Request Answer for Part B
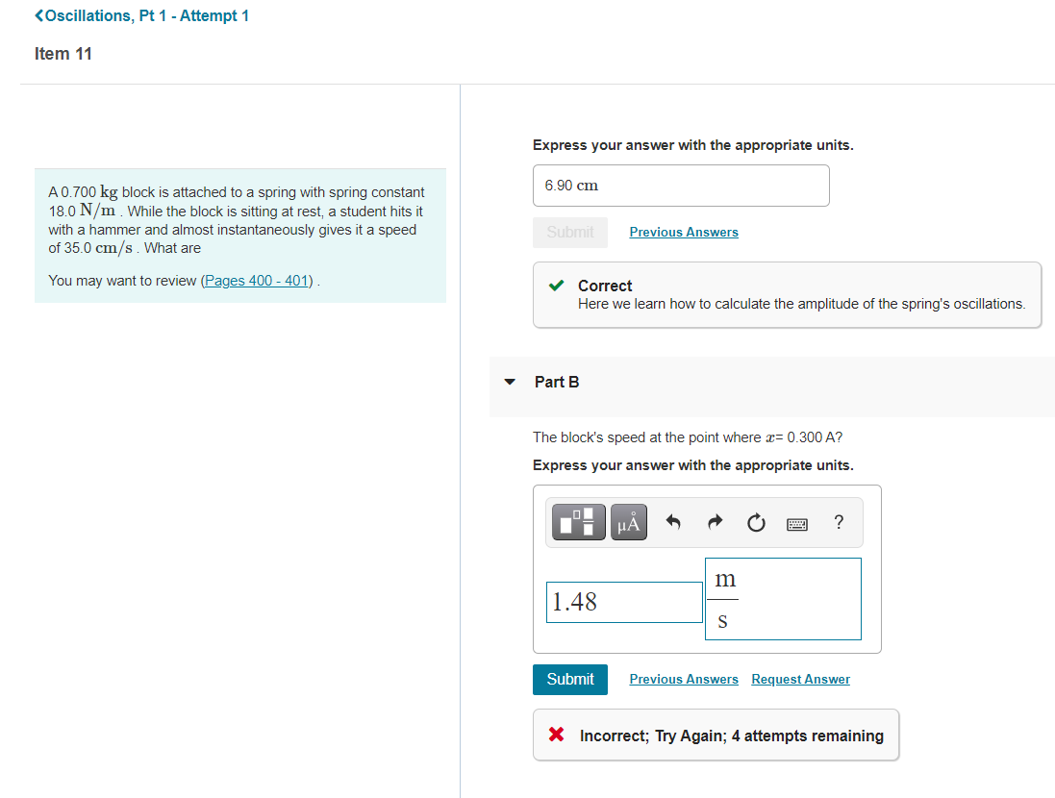Viewport: 1055px width, 798px height. [800, 679]
